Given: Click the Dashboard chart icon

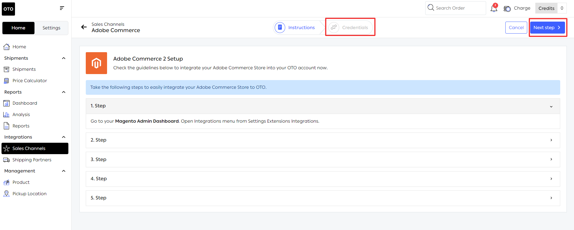Looking at the screenshot, I should pos(6,103).
